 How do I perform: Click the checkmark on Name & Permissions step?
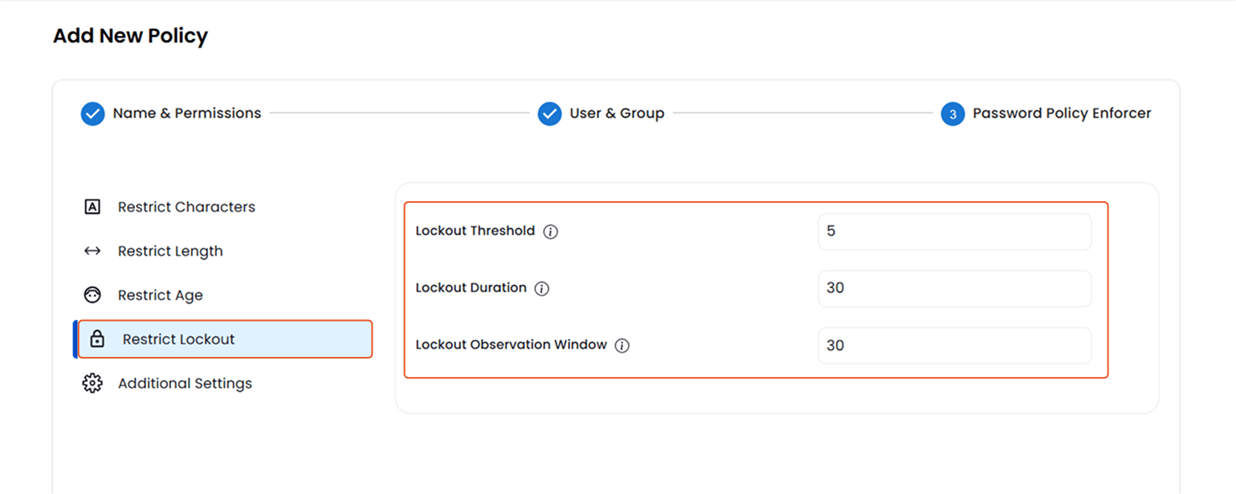point(92,114)
